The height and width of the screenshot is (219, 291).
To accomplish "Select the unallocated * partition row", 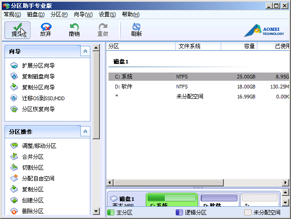I will (199, 97).
